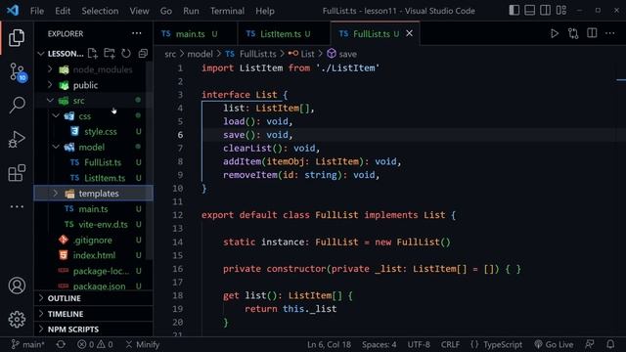Open the Search view
The width and height of the screenshot is (626, 352).
[17, 106]
